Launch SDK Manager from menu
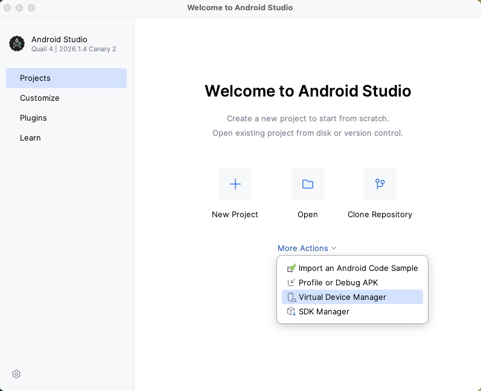Viewport: 481px width, 391px height. [352, 311]
